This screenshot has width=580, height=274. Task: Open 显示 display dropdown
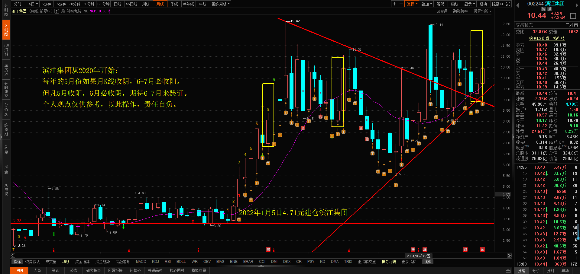pyautogui.click(x=470, y=4)
